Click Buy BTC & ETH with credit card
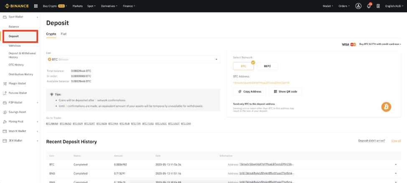Viewport: 407px width, 183px height. pos(380,44)
